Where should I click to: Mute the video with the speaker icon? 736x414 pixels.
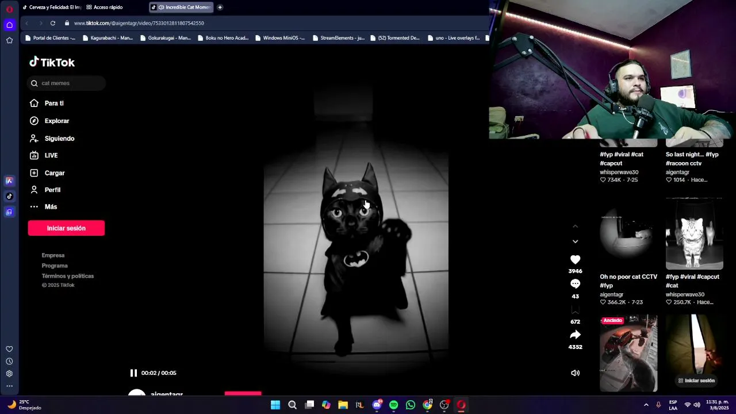[575, 373]
